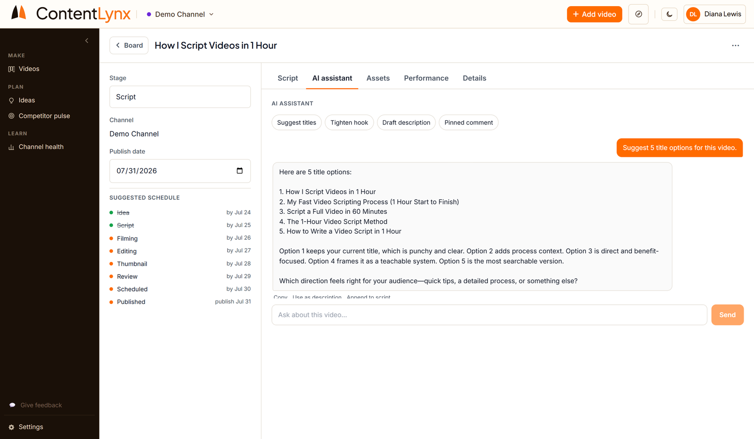Click the back chevron on Board button
The image size is (754, 439).
point(118,45)
